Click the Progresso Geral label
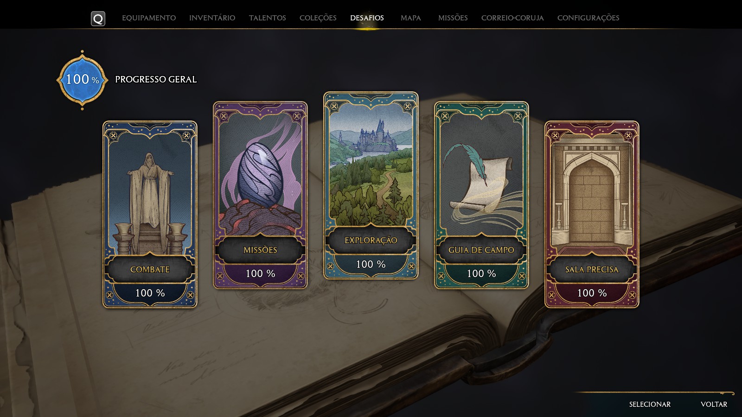Image resolution: width=742 pixels, height=417 pixels. (156, 79)
